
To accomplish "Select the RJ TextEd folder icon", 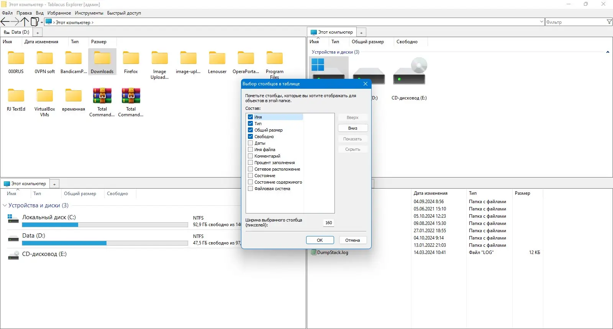I will (16, 95).
